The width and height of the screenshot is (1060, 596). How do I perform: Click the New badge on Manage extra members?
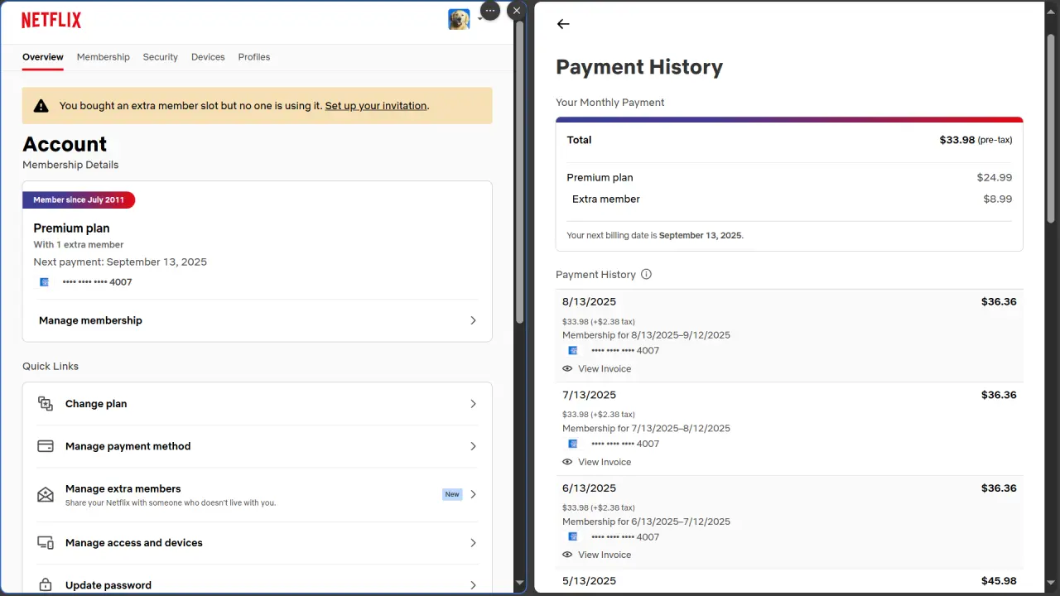point(452,494)
